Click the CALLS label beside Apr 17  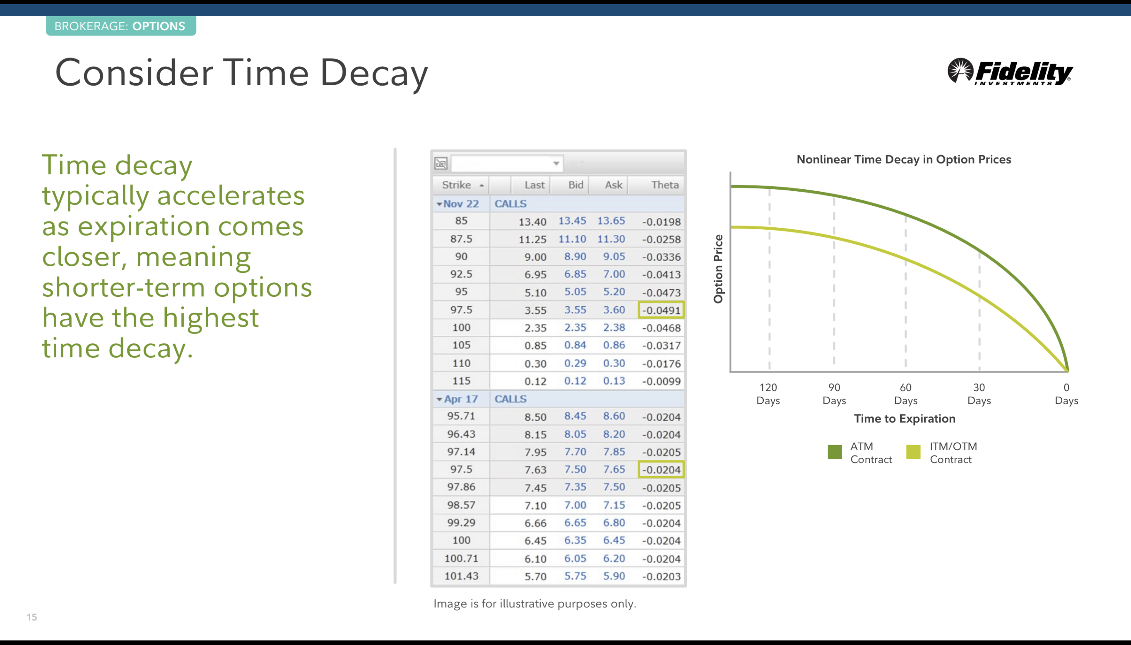click(510, 399)
